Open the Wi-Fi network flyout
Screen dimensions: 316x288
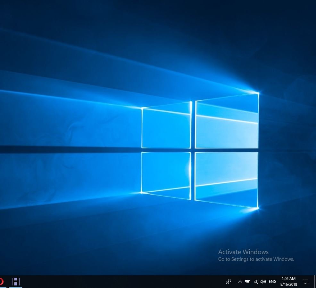[x=256, y=282]
